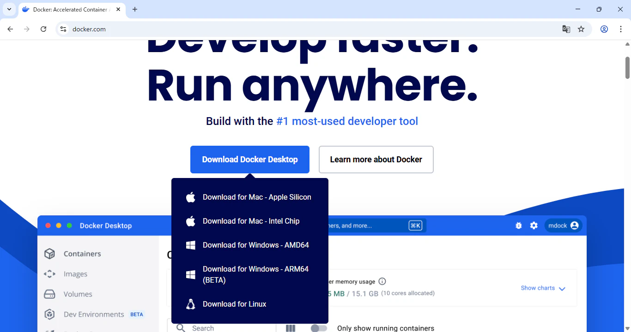Open the Chrome profile icon
Image resolution: width=631 pixels, height=332 pixels.
[x=604, y=29]
